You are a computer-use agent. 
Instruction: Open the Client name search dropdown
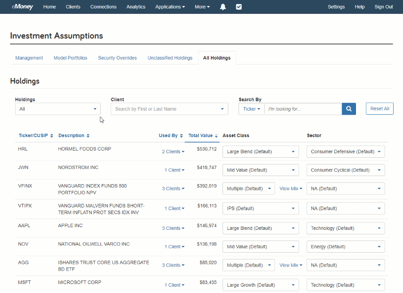[169, 109]
